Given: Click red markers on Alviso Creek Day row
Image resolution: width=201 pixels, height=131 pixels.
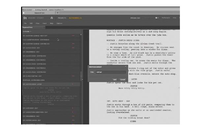Looking at the screenshot, I should [x=73, y=48].
